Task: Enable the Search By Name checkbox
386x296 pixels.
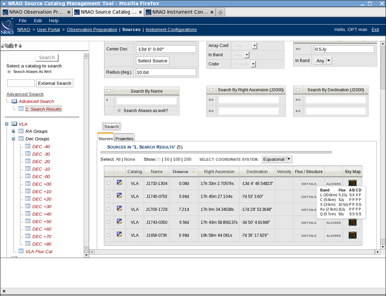Action: coord(108,91)
